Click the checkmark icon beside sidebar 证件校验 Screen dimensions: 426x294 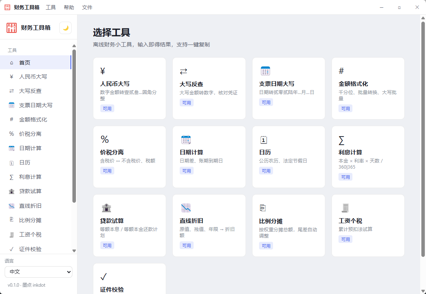click(x=11, y=249)
